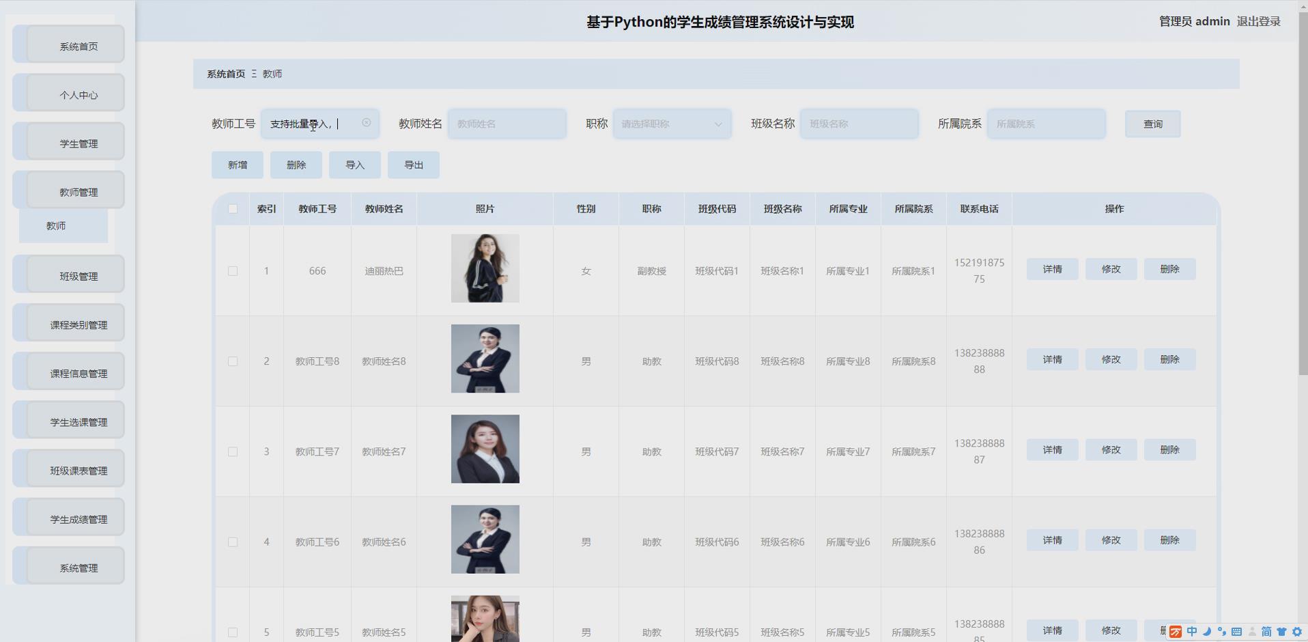Click the IME logo icon in input toolbar
This screenshot has height=642, width=1308.
[1176, 632]
